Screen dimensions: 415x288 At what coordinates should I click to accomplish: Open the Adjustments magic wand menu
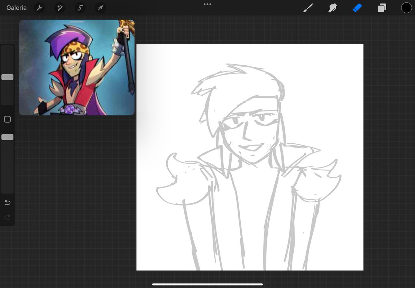pyautogui.click(x=60, y=8)
